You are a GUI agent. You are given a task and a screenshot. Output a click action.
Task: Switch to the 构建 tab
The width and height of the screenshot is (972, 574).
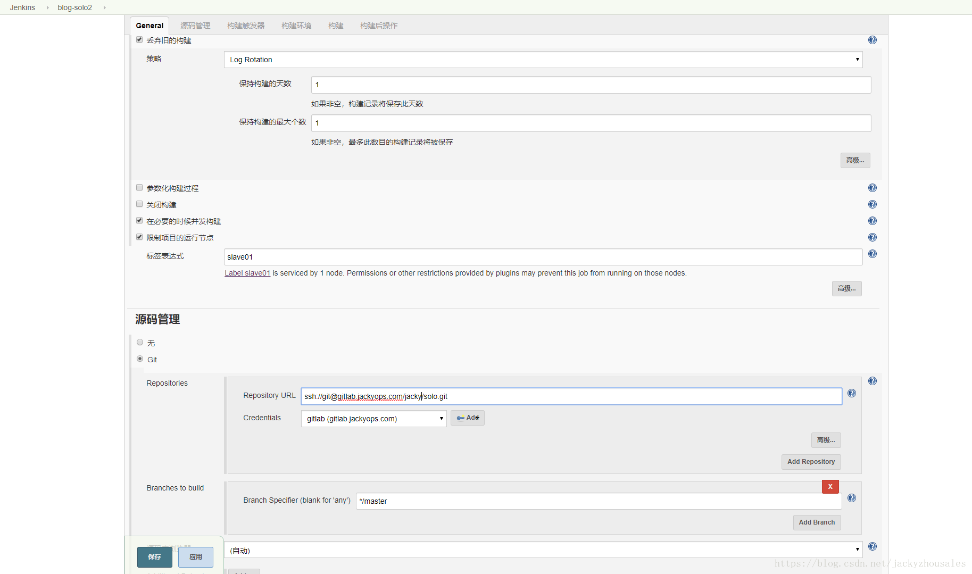[336, 26]
